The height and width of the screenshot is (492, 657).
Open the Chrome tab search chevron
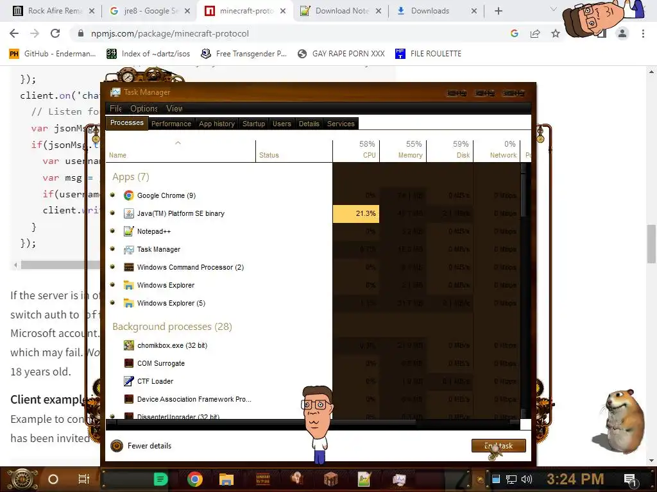553,10
